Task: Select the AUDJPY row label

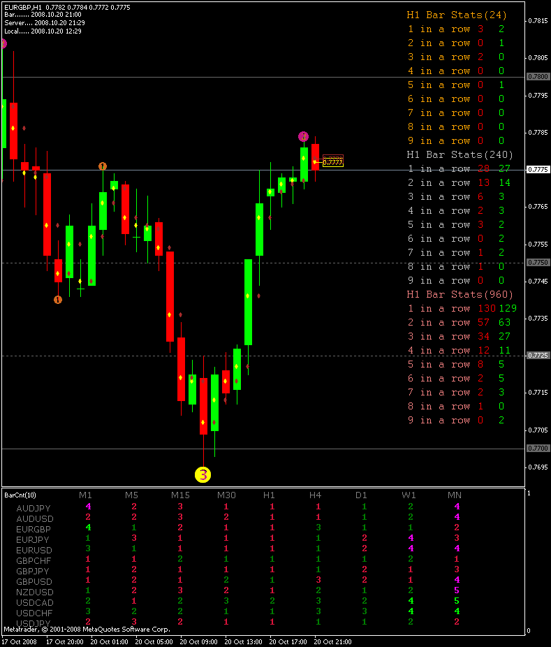Action: 33,509
